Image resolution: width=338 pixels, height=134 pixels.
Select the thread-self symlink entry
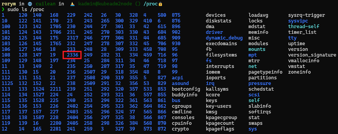coord(304,26)
